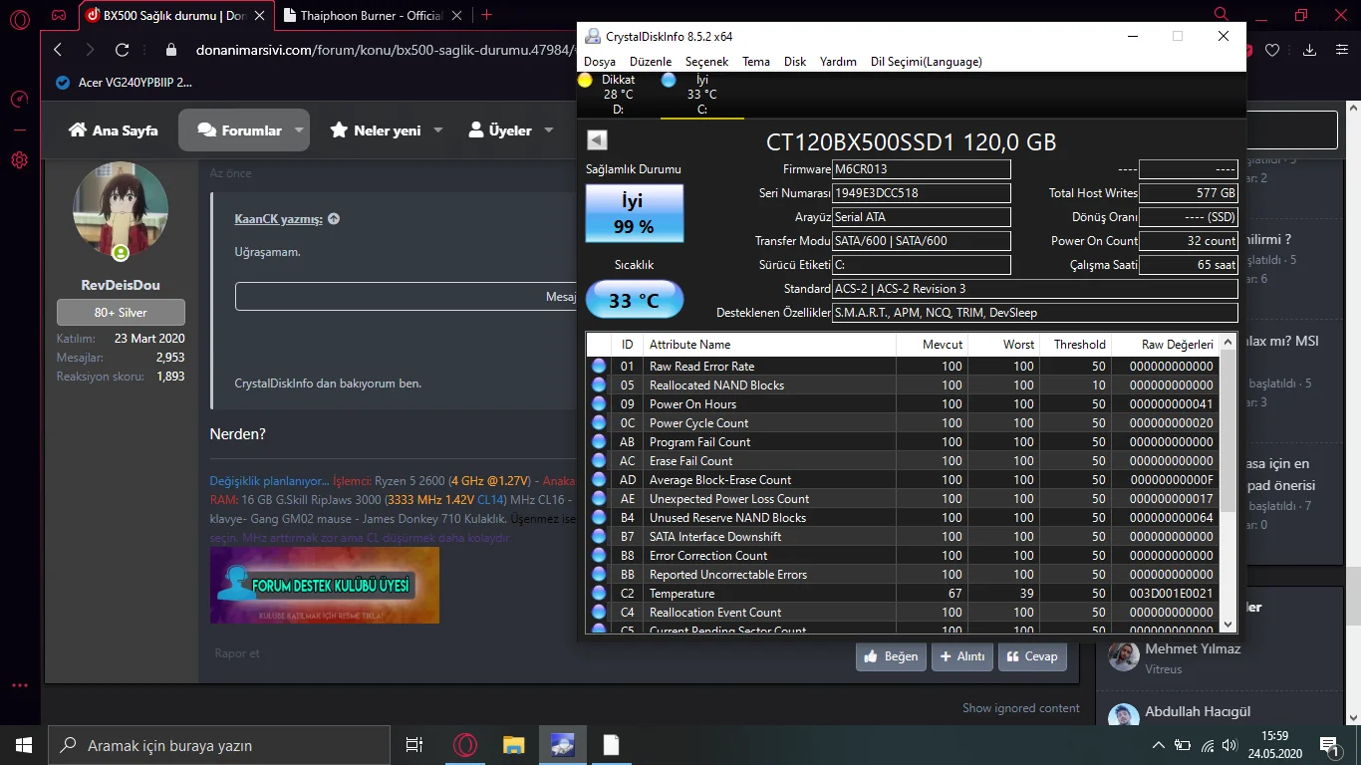Open Opera sidebar settings gear
Image resolution: width=1361 pixels, height=765 pixels.
(x=19, y=159)
